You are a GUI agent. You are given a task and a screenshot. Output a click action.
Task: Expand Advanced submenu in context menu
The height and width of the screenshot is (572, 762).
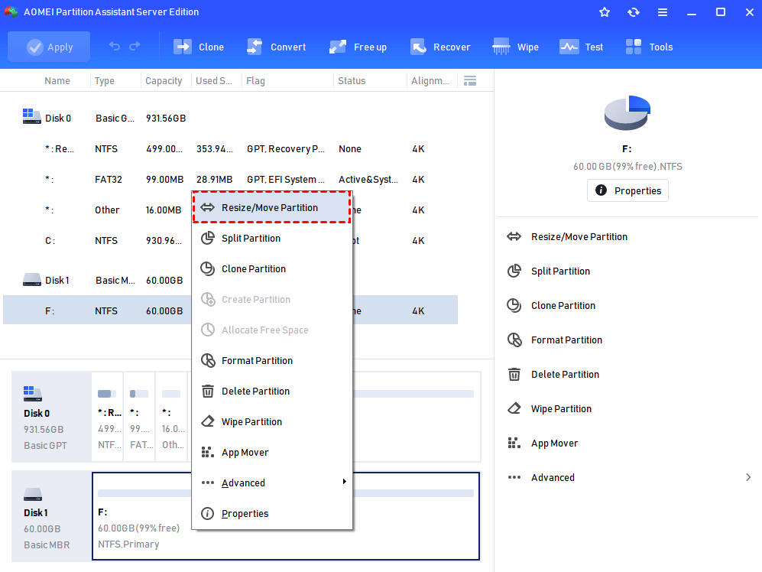[271, 483]
